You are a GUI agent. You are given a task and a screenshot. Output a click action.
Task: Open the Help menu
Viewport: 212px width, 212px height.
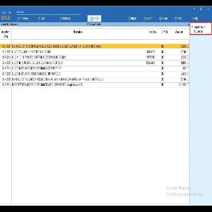pyautogui.click(x=195, y=19)
